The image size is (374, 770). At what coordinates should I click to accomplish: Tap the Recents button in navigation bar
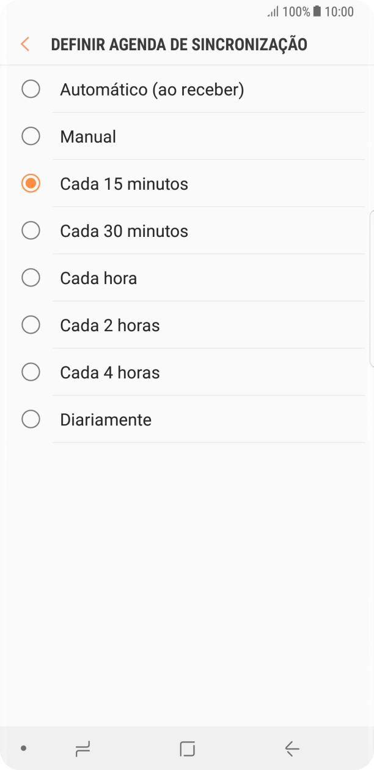[82, 748]
